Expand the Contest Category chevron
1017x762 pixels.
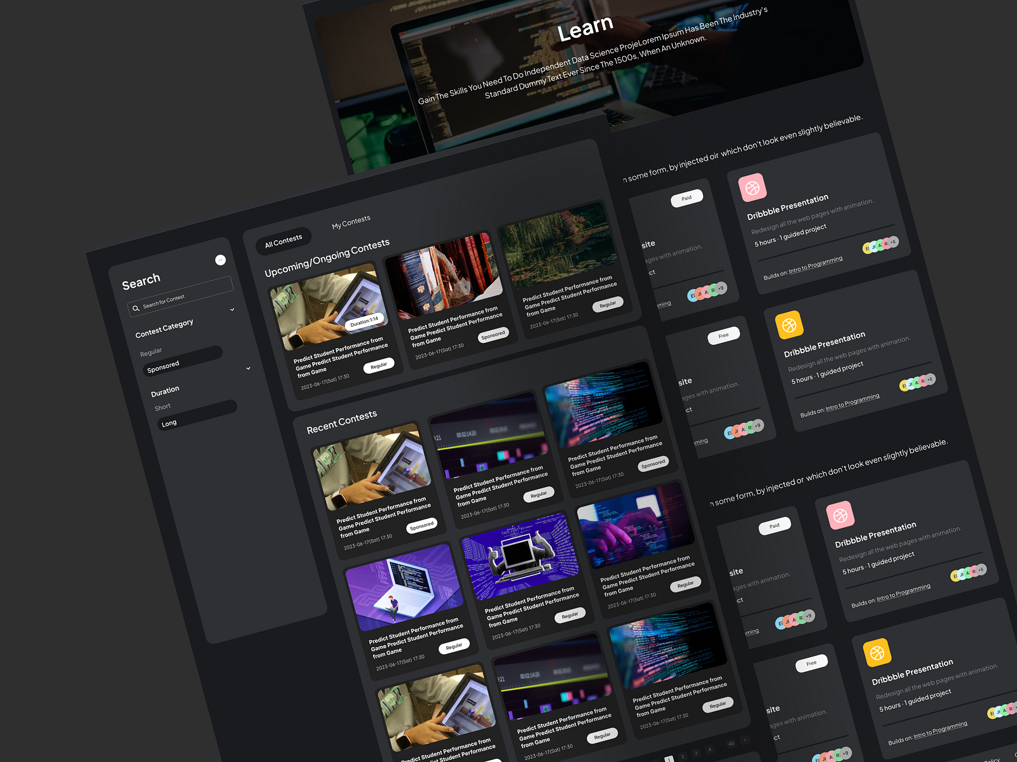[x=248, y=368]
